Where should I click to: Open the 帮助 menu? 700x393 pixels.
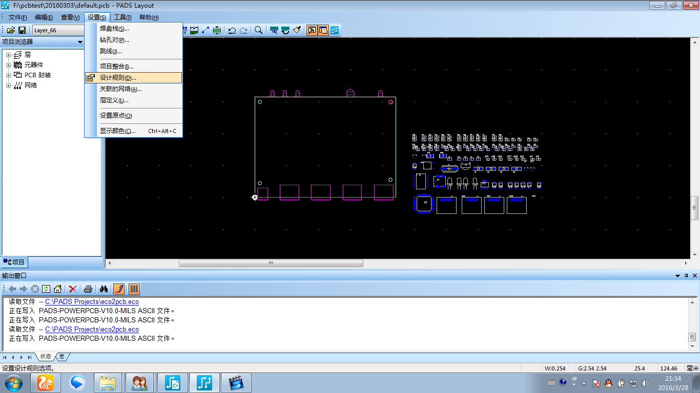149,17
